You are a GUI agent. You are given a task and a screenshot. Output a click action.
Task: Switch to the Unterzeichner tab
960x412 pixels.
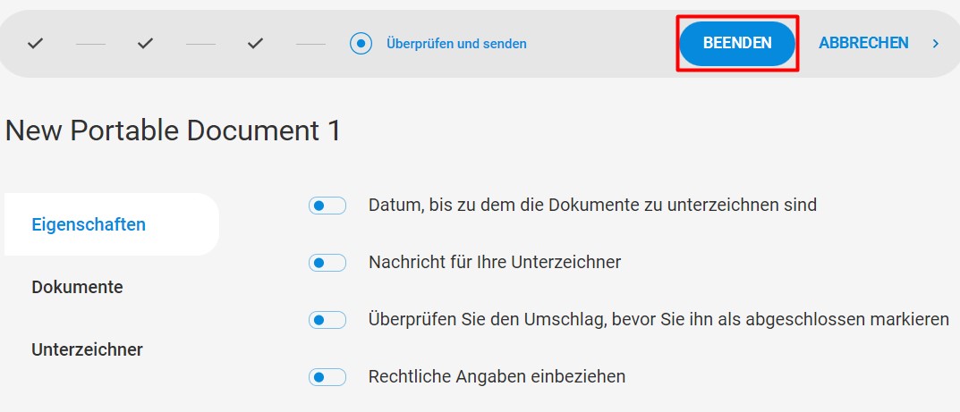(87, 349)
